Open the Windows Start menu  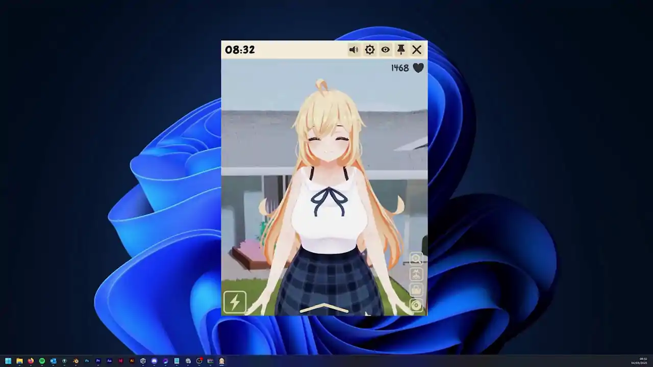[x=8, y=361]
